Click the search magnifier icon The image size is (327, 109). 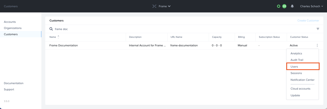[51, 29]
